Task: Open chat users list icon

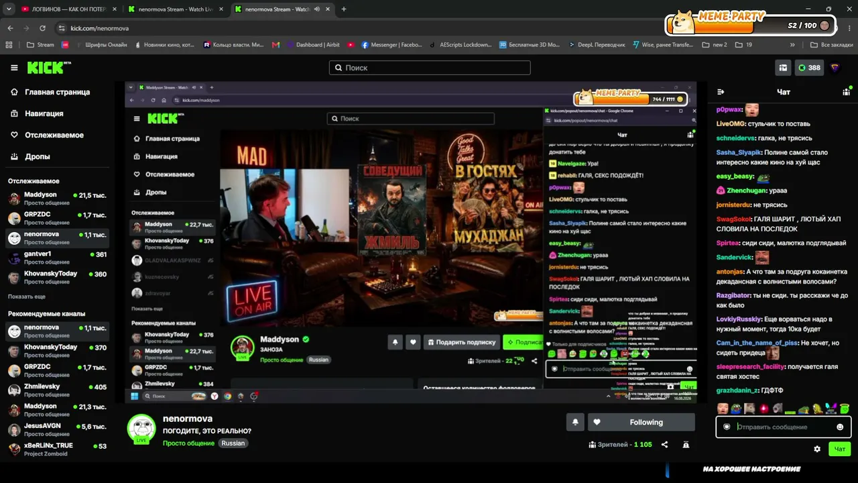Action: click(846, 92)
